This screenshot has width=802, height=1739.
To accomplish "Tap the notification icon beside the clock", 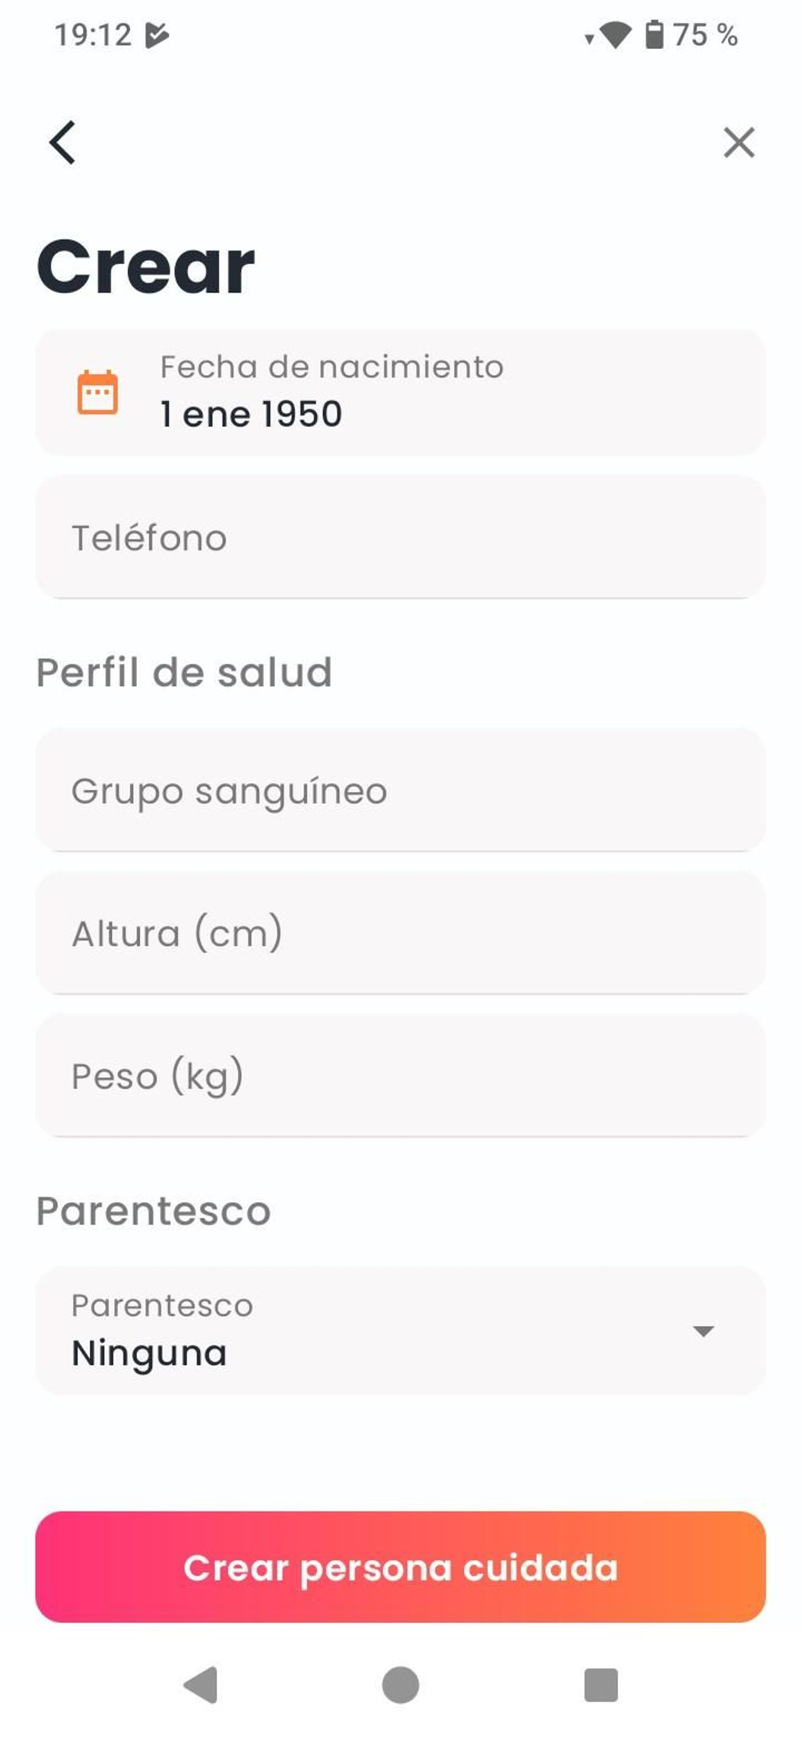I will 156,35.
